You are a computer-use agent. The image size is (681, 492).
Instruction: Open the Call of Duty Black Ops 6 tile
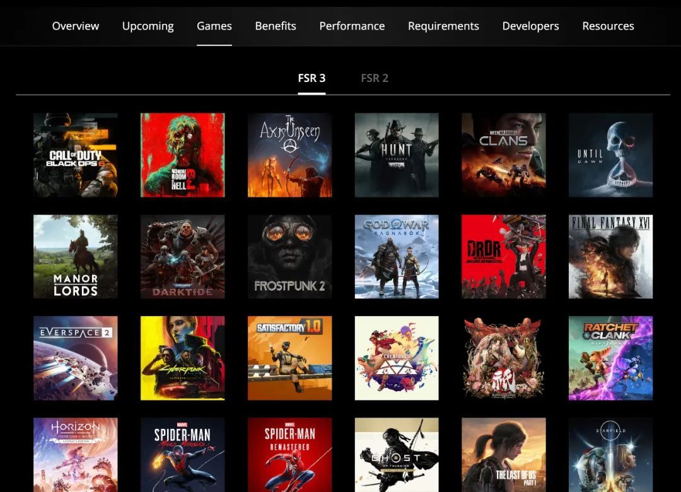[75, 155]
